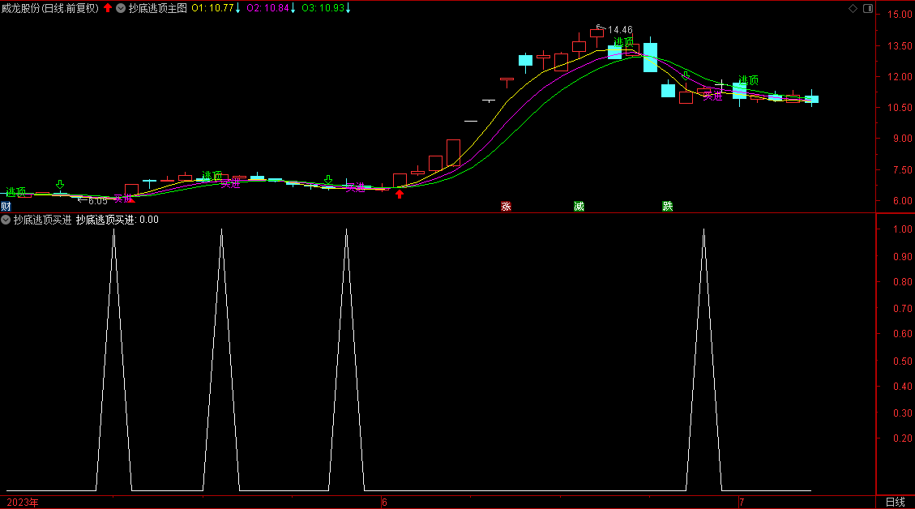Click the green down arrow after the big drop

(x=686, y=75)
